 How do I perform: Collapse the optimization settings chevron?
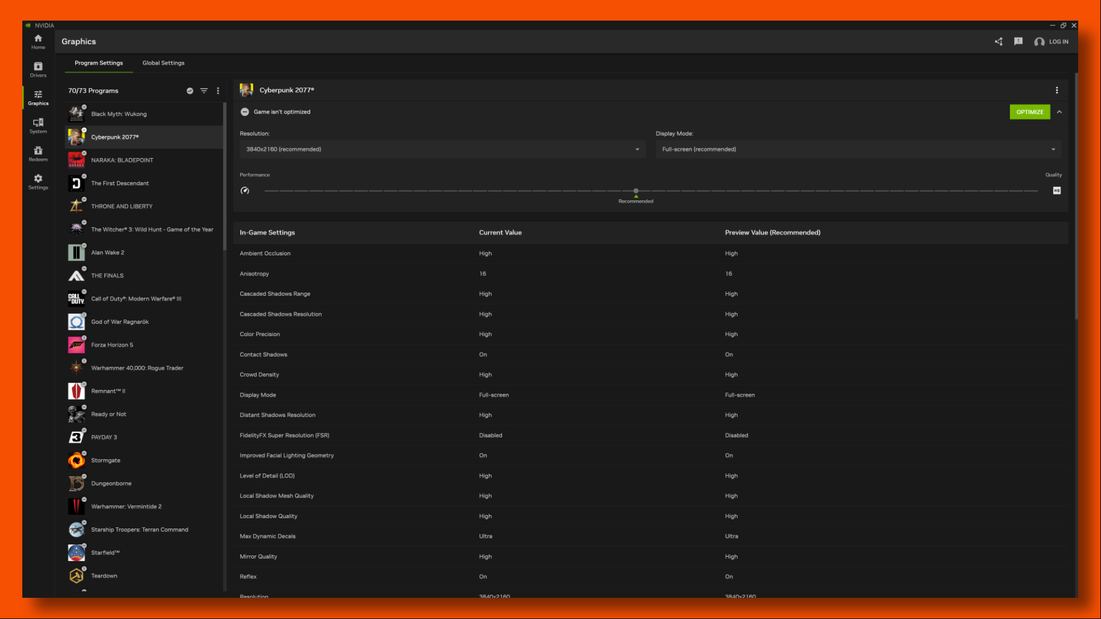click(x=1059, y=112)
